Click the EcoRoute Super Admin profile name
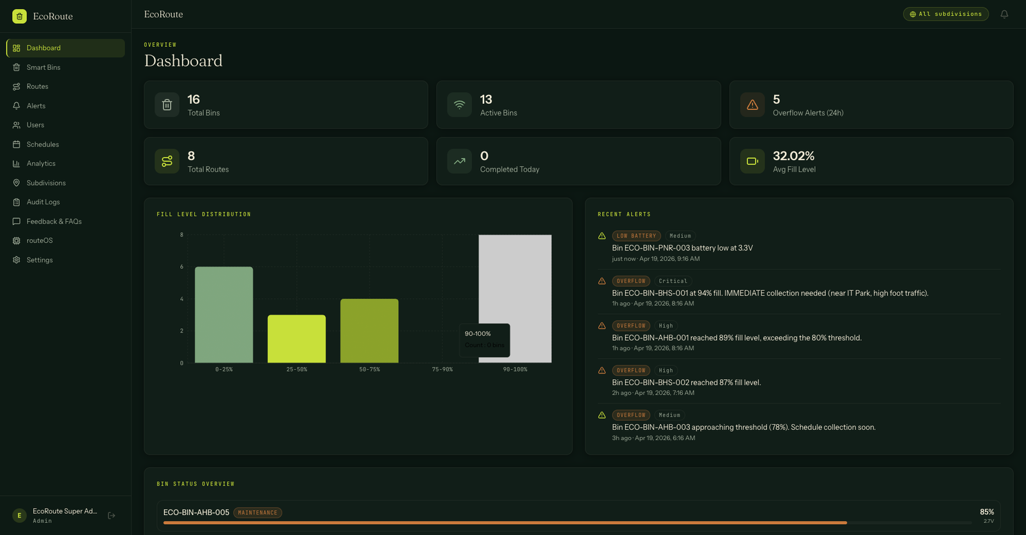The height and width of the screenshot is (535, 1026). point(65,511)
